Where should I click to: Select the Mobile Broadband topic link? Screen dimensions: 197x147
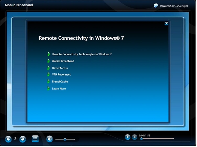(x=63, y=61)
